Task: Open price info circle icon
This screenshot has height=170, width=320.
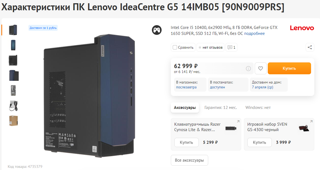Action: (x=248, y=68)
